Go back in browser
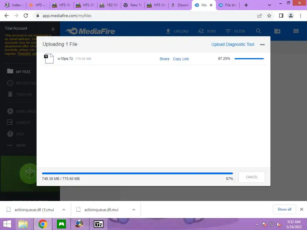Image resolution: width=307 pixels, height=230 pixels. (x=7, y=16)
